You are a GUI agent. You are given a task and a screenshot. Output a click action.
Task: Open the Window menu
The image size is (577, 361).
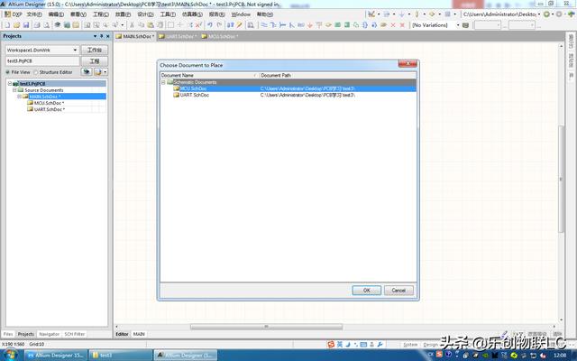coord(241,14)
